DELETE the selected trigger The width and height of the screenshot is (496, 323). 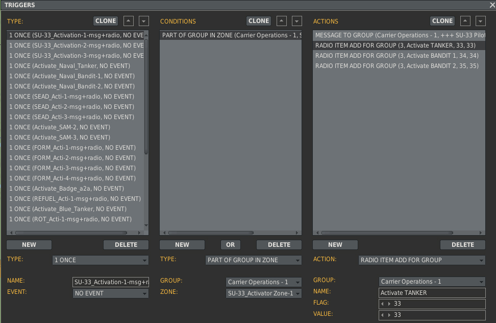coord(126,245)
